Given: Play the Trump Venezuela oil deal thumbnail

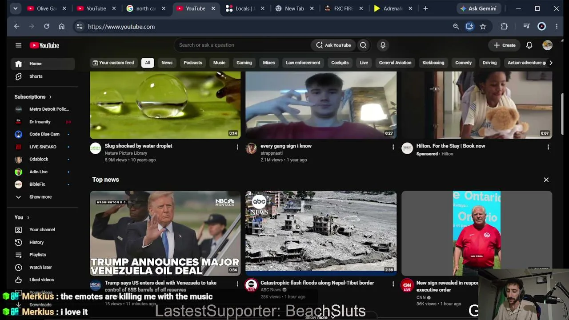Looking at the screenshot, I should pos(165,233).
